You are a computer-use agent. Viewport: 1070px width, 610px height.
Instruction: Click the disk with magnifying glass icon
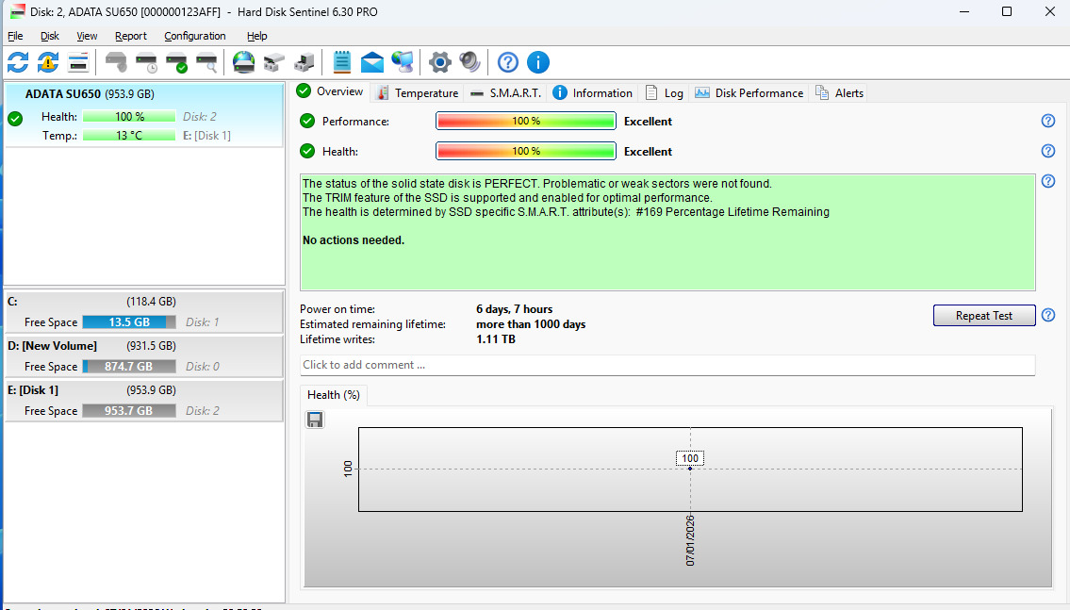coord(206,63)
